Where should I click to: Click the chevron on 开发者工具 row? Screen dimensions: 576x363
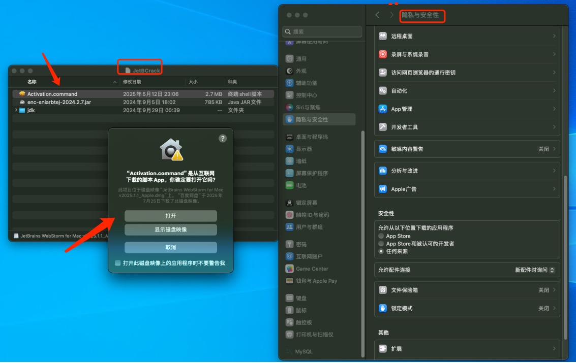point(554,127)
